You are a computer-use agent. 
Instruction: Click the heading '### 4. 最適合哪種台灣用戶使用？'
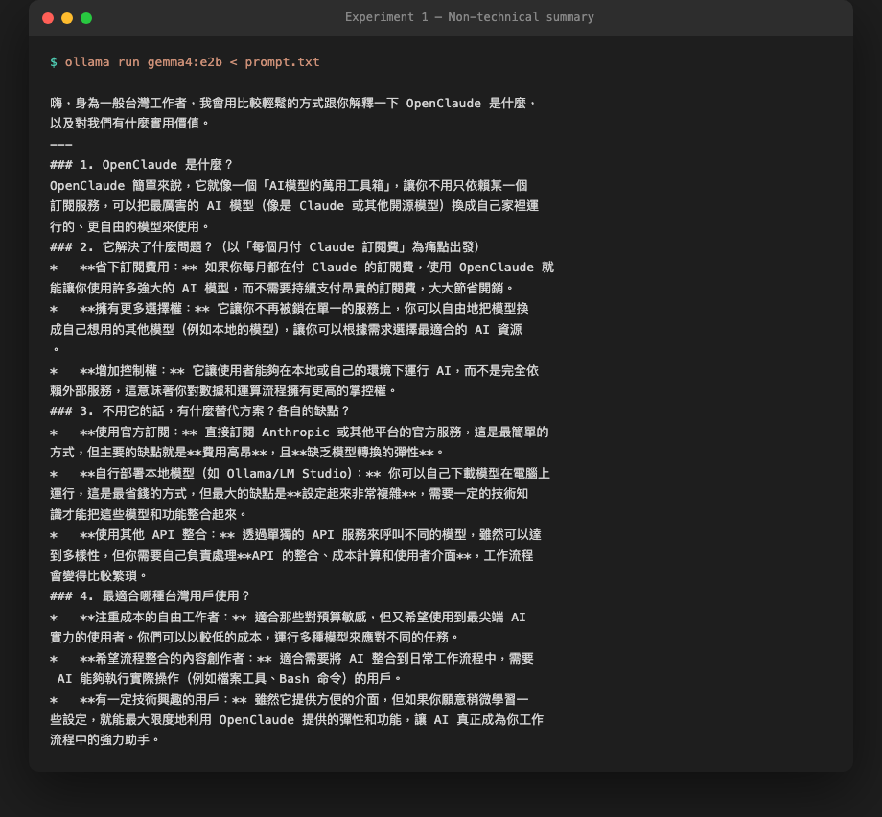pos(150,595)
